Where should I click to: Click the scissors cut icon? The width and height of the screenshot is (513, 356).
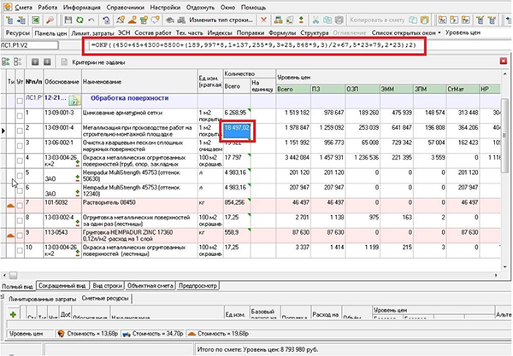tap(315, 20)
